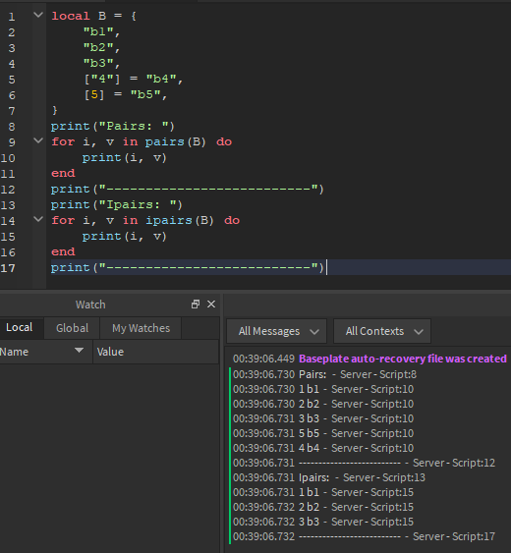Viewport: 511px width, 553px height.
Task: Click the Watch panel title
Action: click(90, 304)
